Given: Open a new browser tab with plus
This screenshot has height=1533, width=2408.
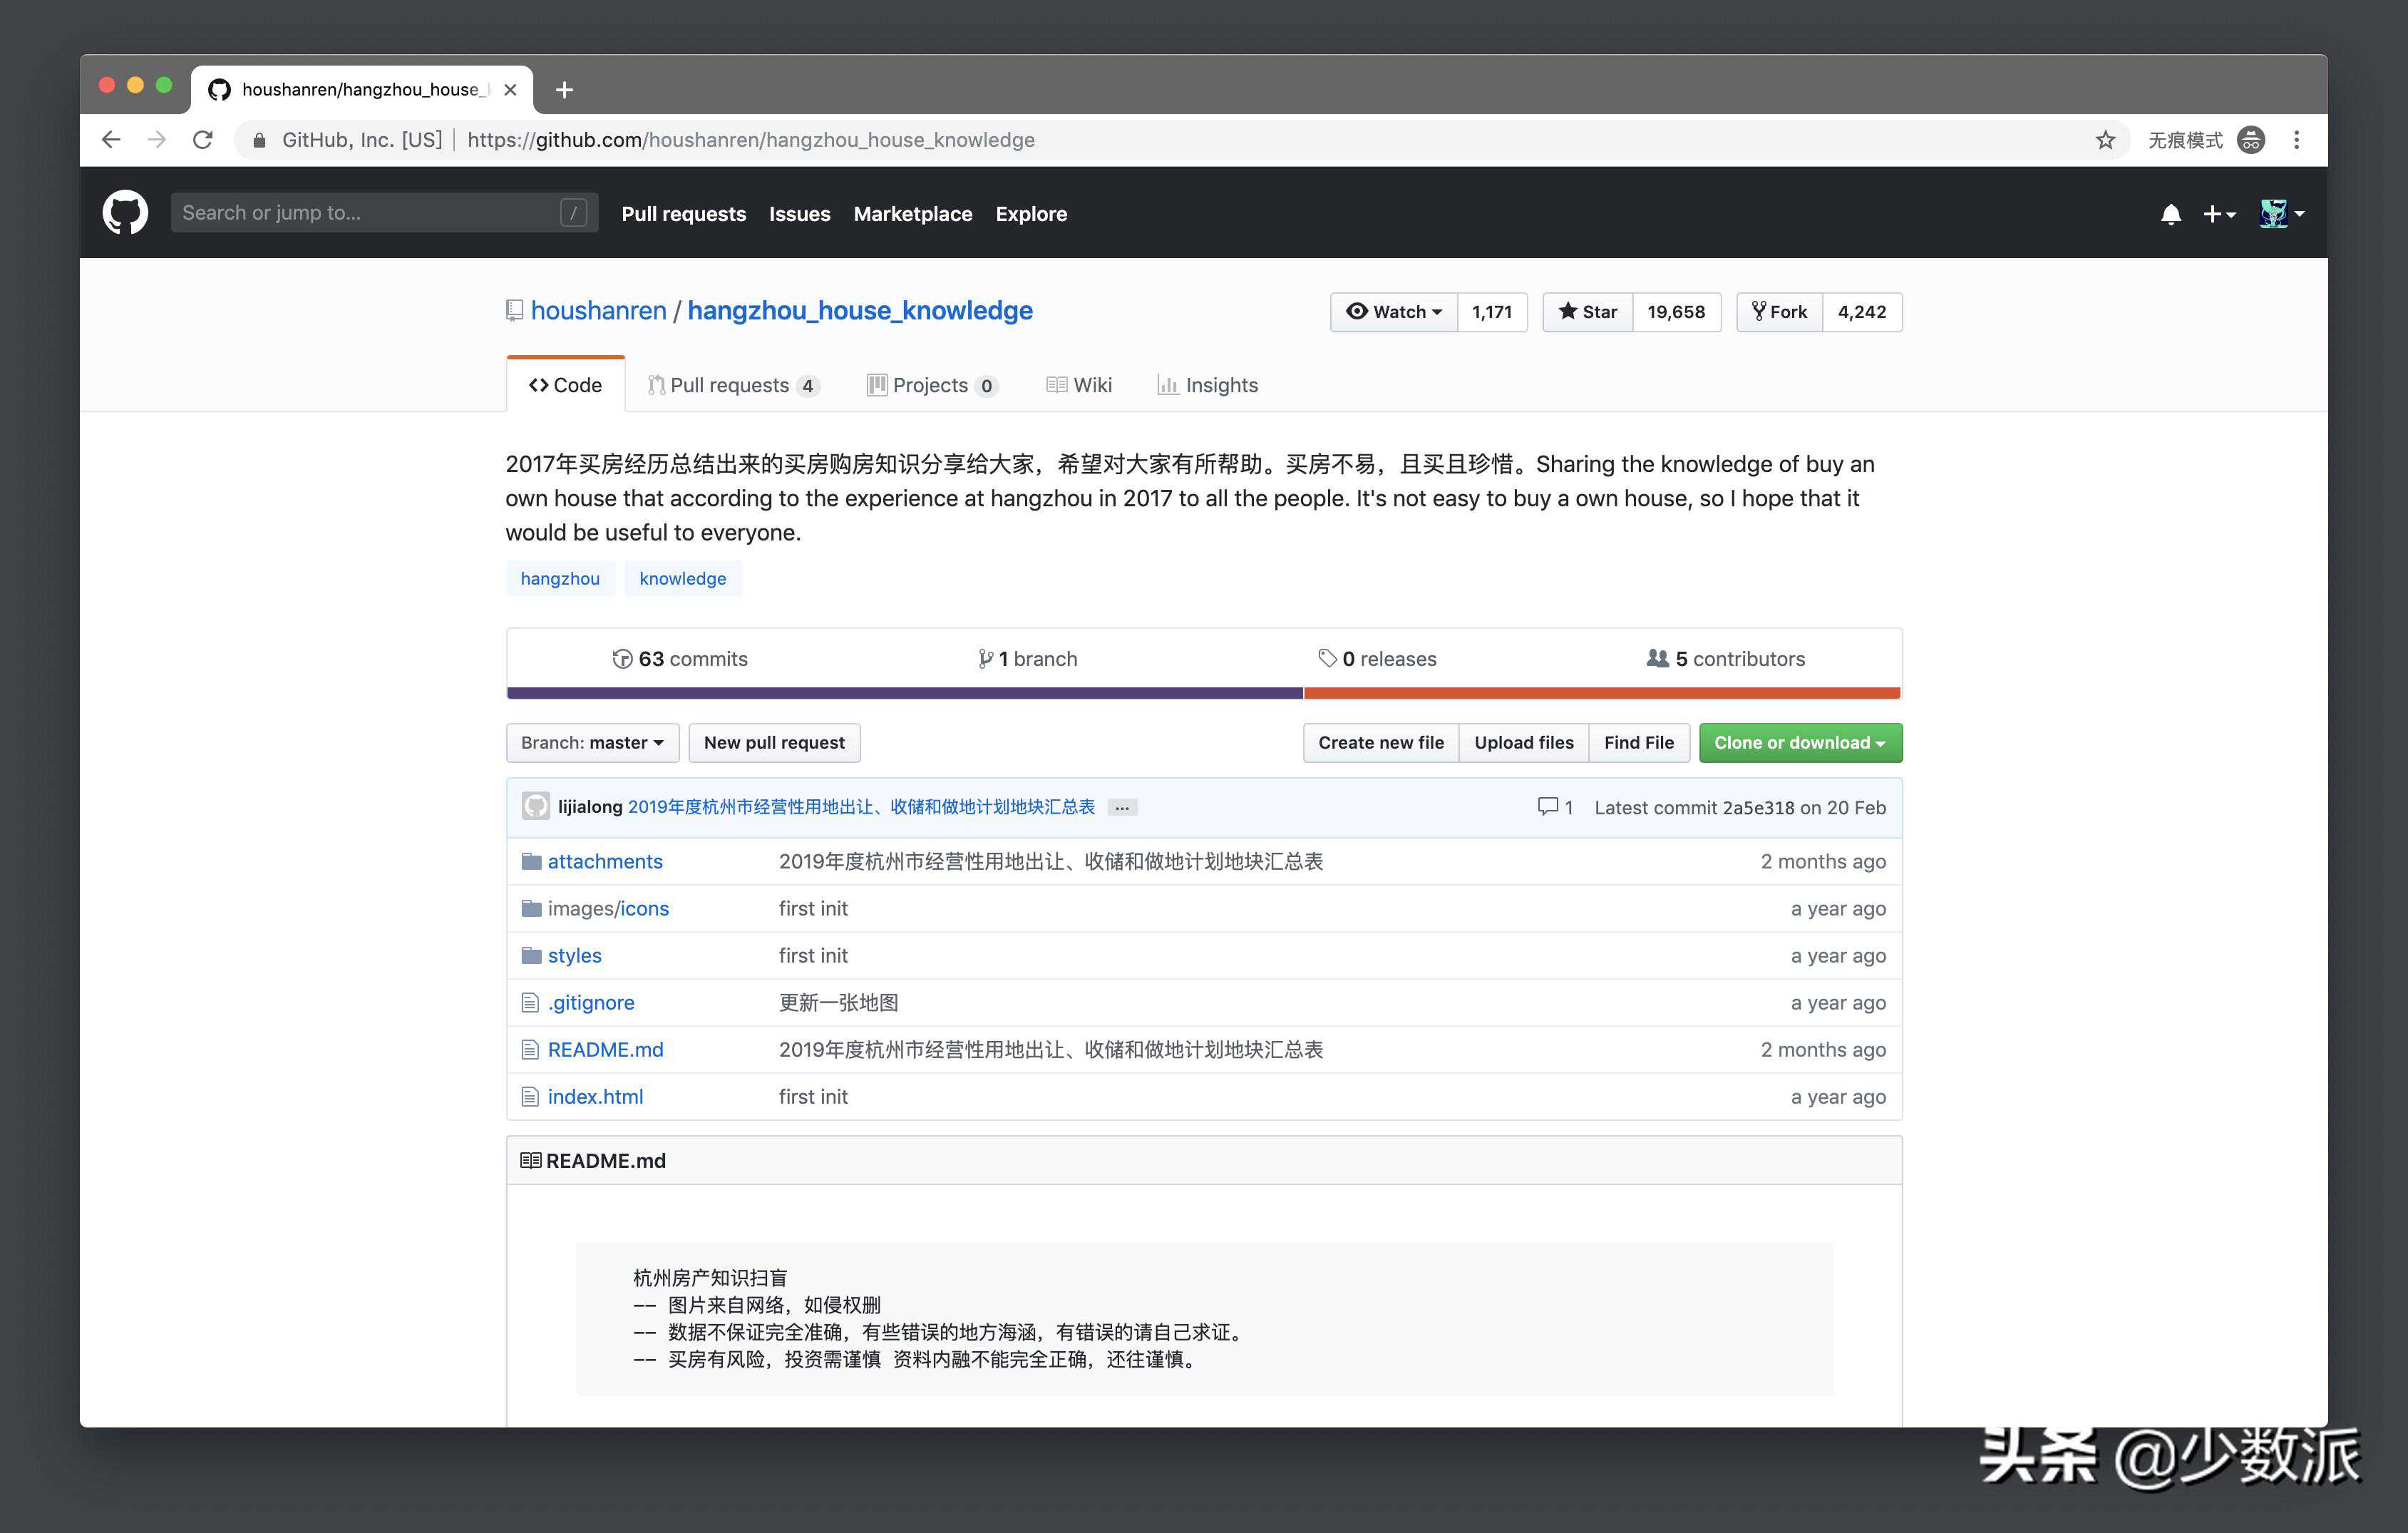Looking at the screenshot, I should click(x=564, y=90).
